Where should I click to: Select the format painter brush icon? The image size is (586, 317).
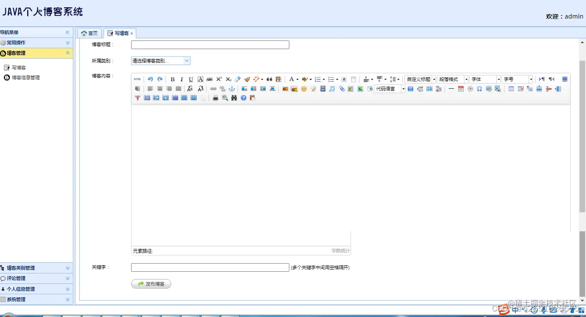click(247, 79)
